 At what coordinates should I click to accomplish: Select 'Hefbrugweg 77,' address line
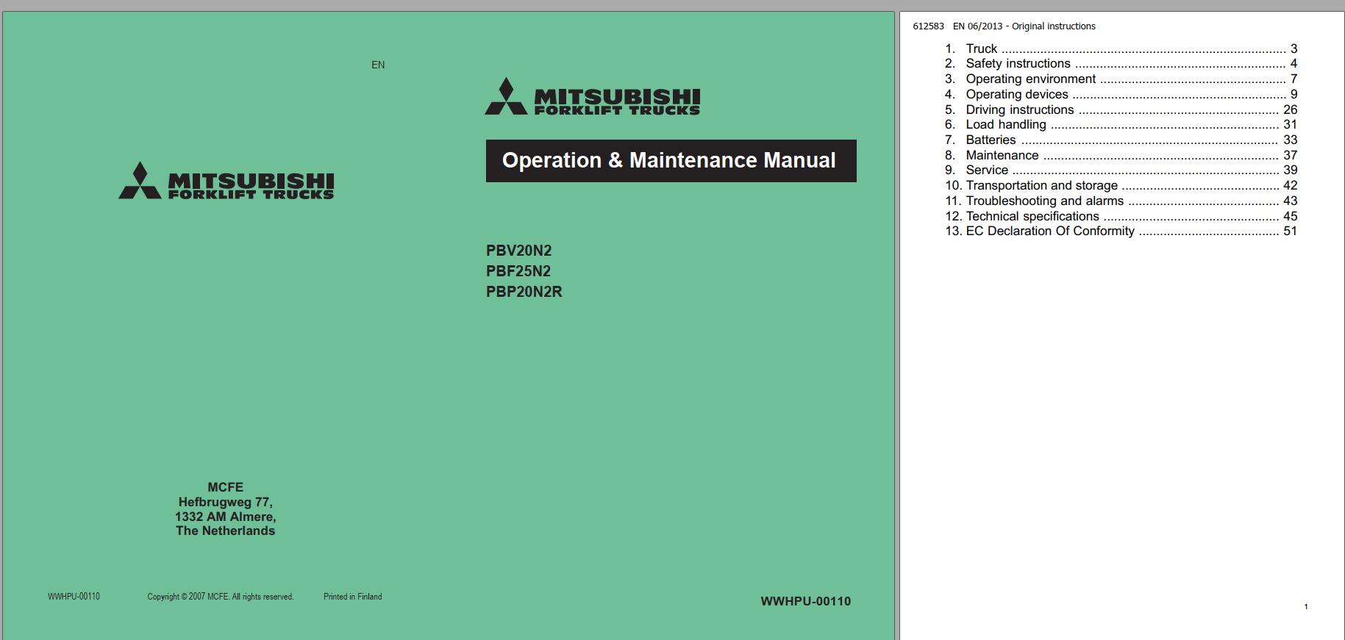pyautogui.click(x=225, y=503)
